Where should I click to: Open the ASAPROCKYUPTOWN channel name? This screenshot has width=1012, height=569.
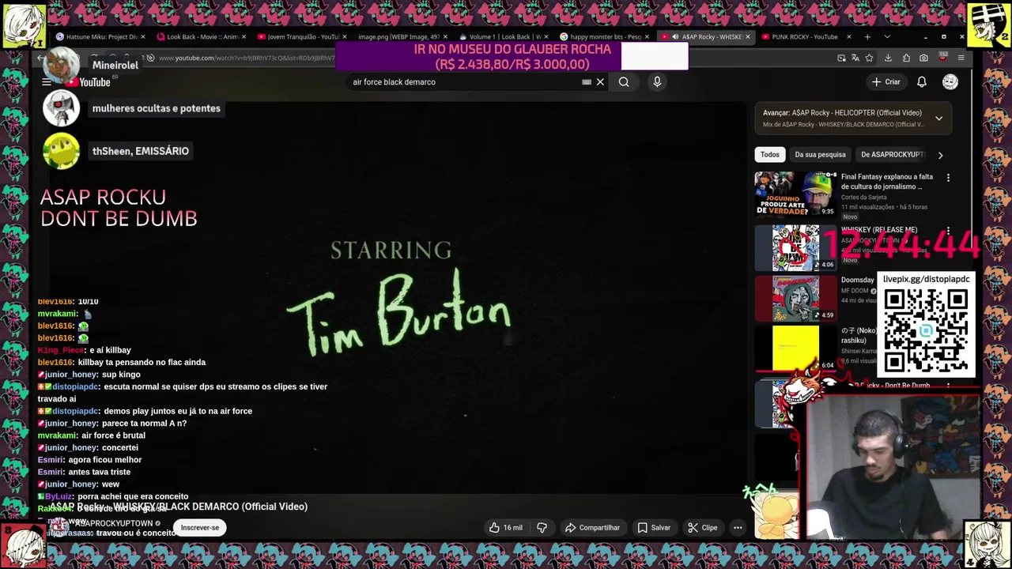point(114,523)
